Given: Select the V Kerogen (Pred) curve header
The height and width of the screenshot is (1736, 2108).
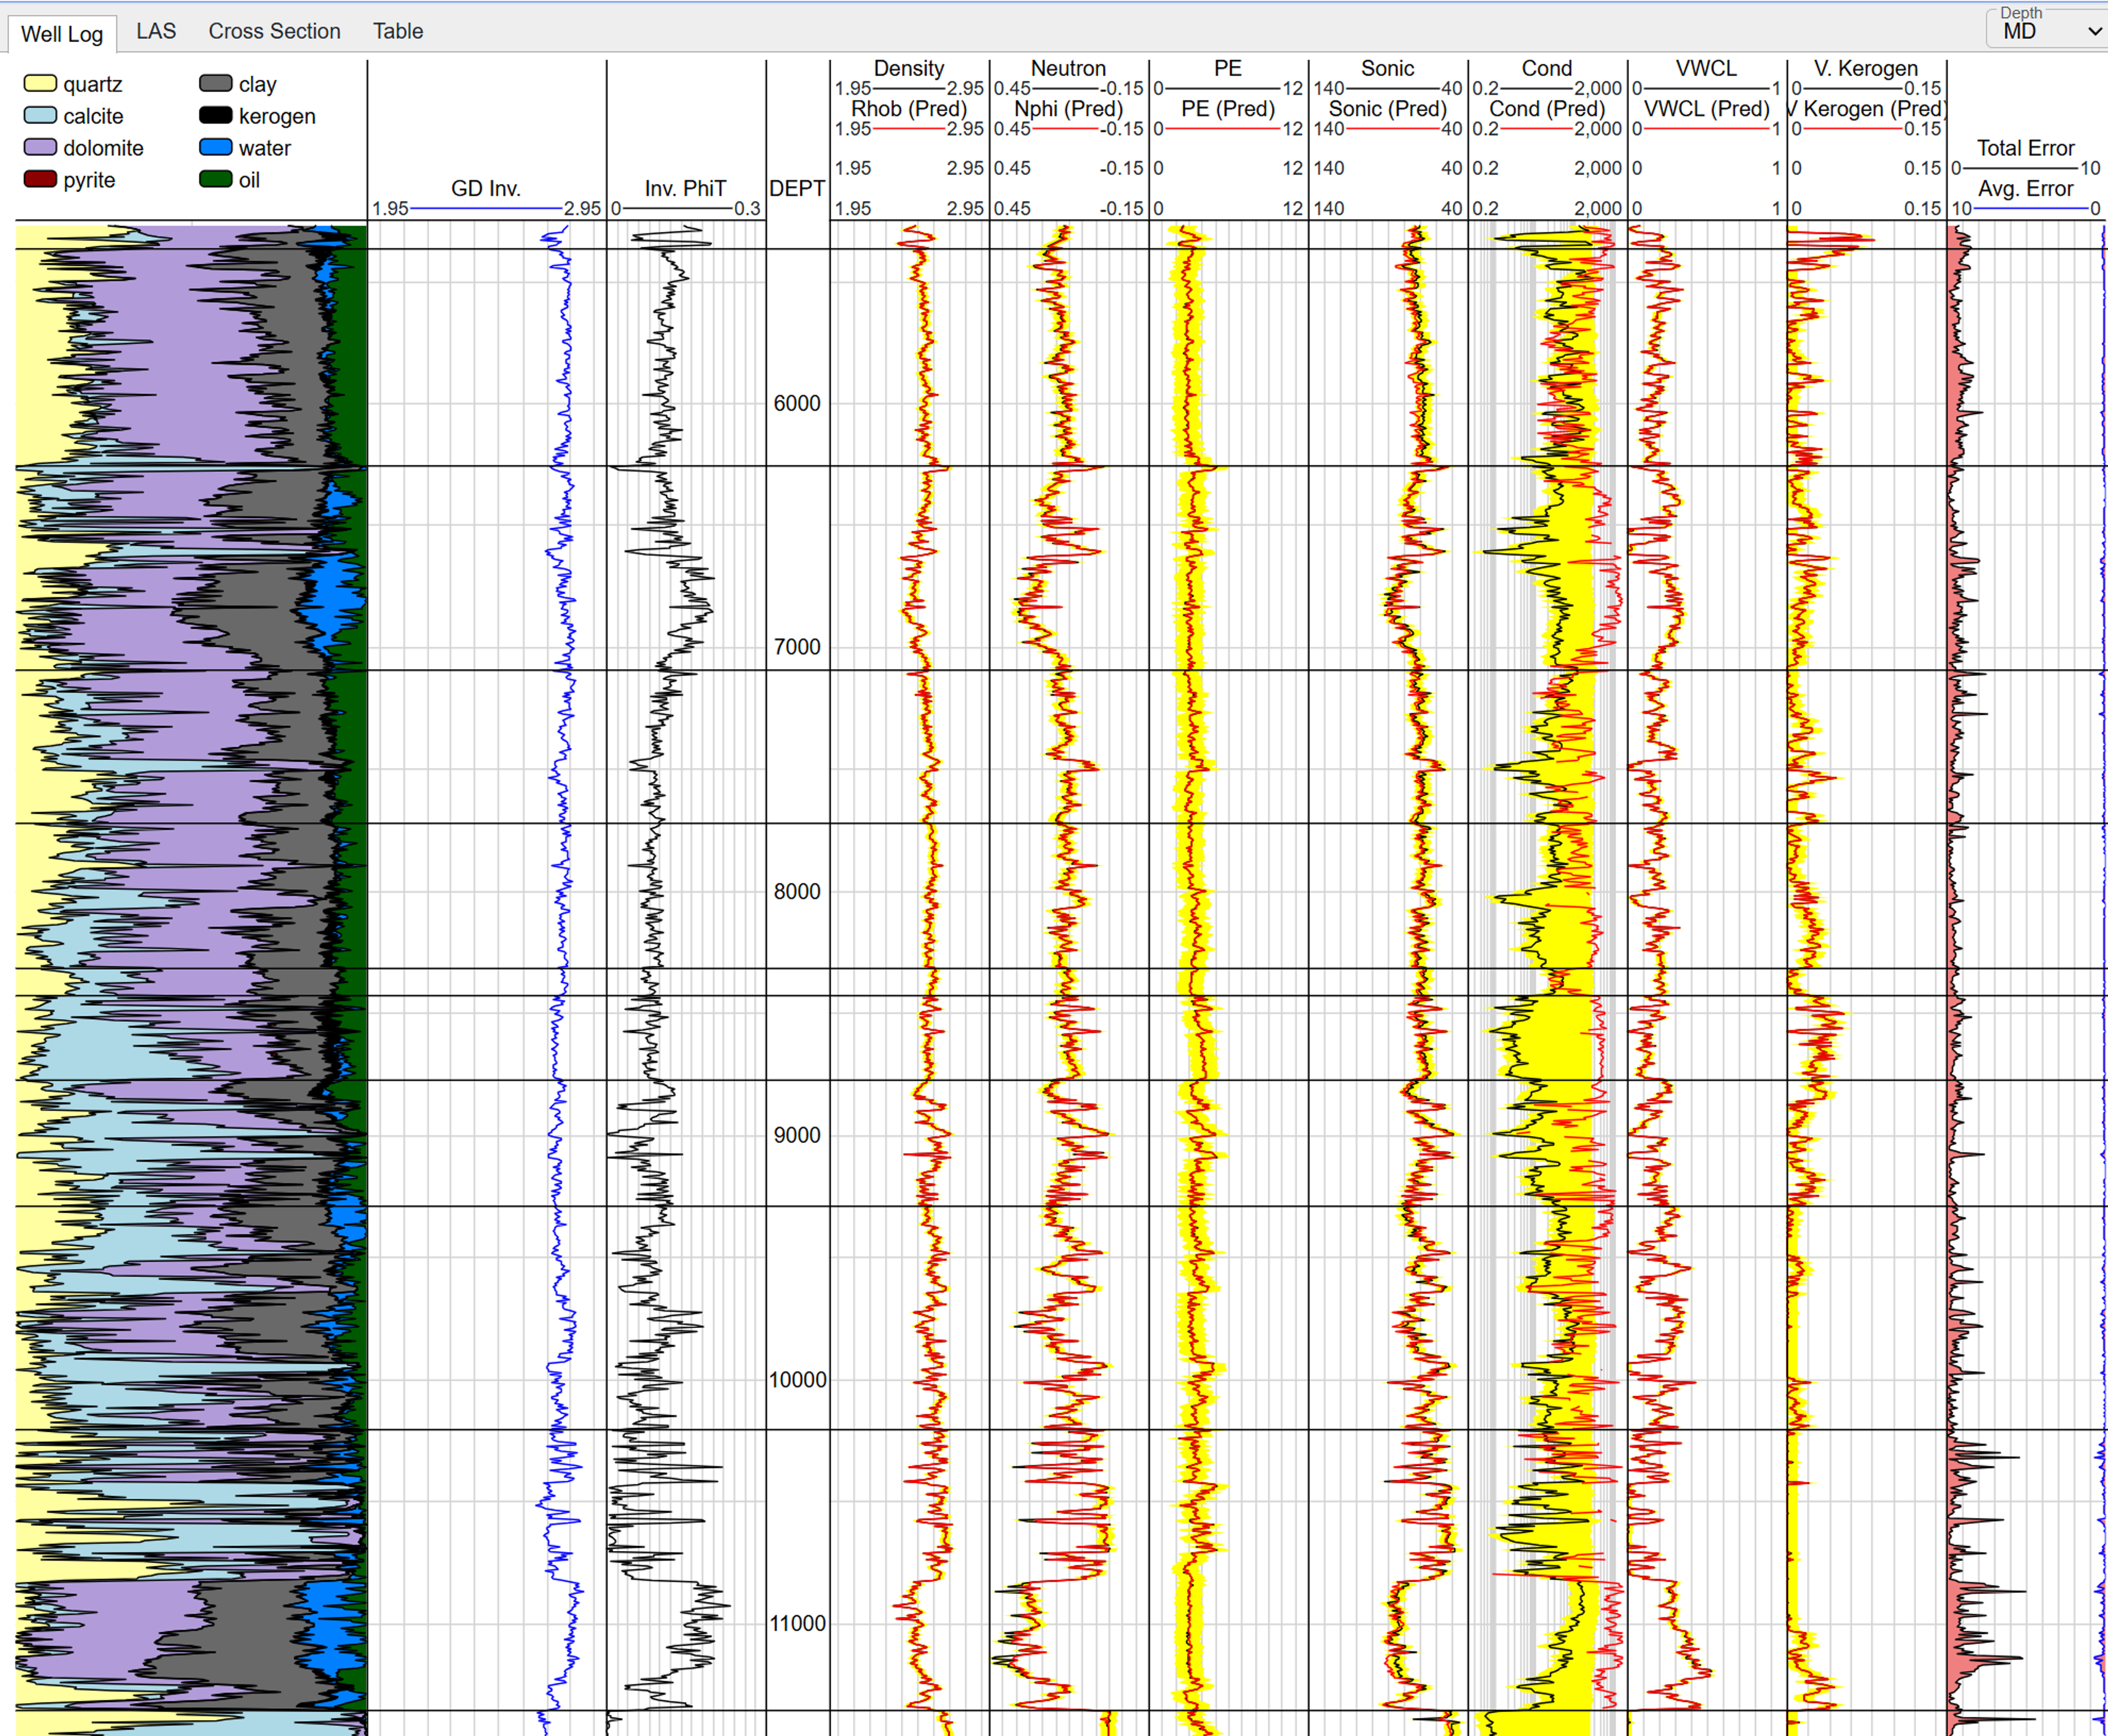Looking at the screenshot, I should point(1866,108).
